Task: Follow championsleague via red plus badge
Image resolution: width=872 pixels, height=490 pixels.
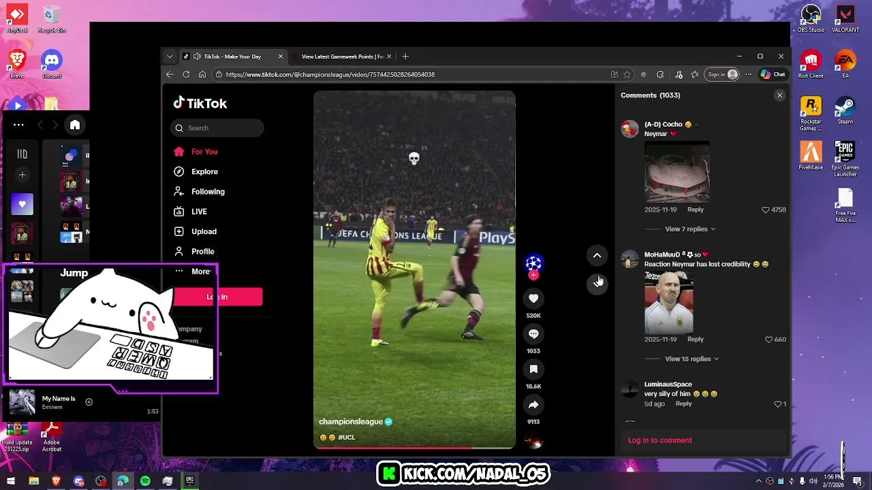Action: [x=533, y=275]
